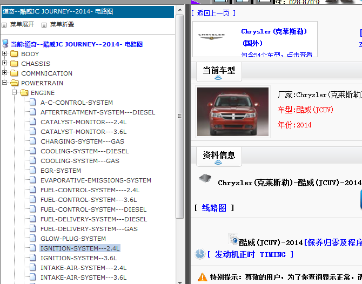The height and width of the screenshot is (284, 362).
Task: Expand the COMMNICATION folder node
Action: [4, 73]
